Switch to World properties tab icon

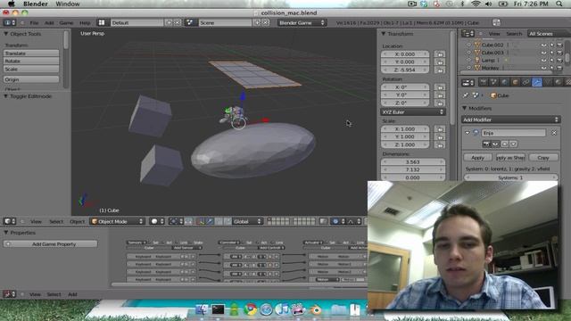click(x=504, y=82)
